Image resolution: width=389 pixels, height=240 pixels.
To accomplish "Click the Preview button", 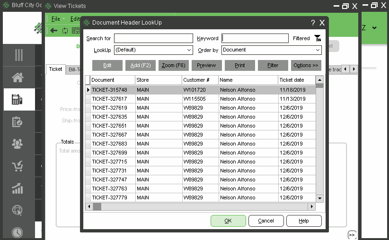I will coord(207,65).
